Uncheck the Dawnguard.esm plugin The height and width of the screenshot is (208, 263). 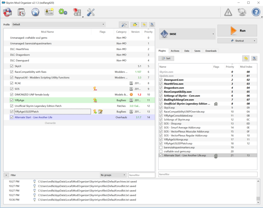click(161, 80)
